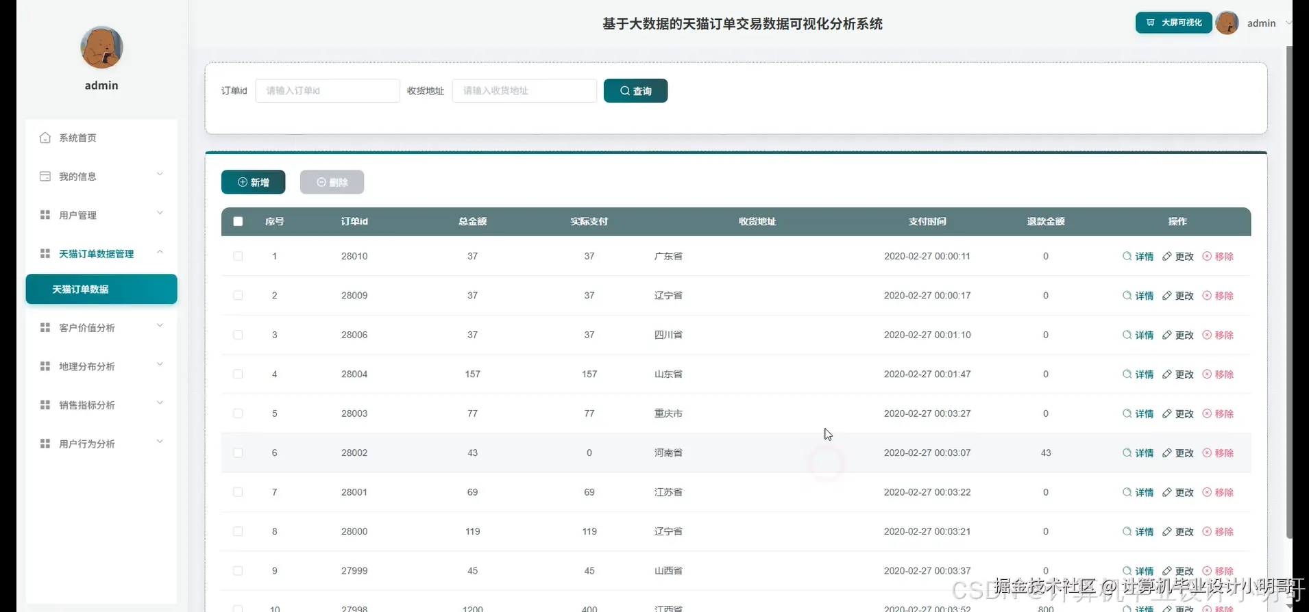Viewport: 1309px width, 612px height.
Task: Click the grid icon beside 用户行为分析
Action: (45, 444)
